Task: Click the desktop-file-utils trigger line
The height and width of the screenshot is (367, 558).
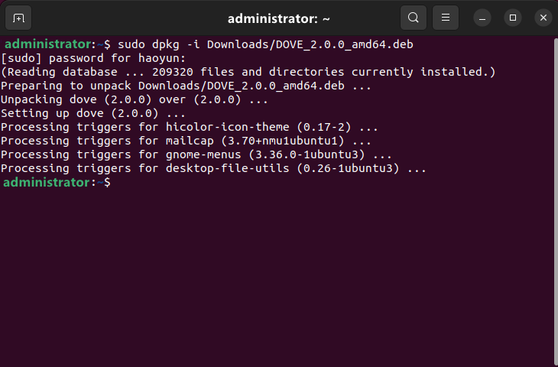Action: coord(214,168)
